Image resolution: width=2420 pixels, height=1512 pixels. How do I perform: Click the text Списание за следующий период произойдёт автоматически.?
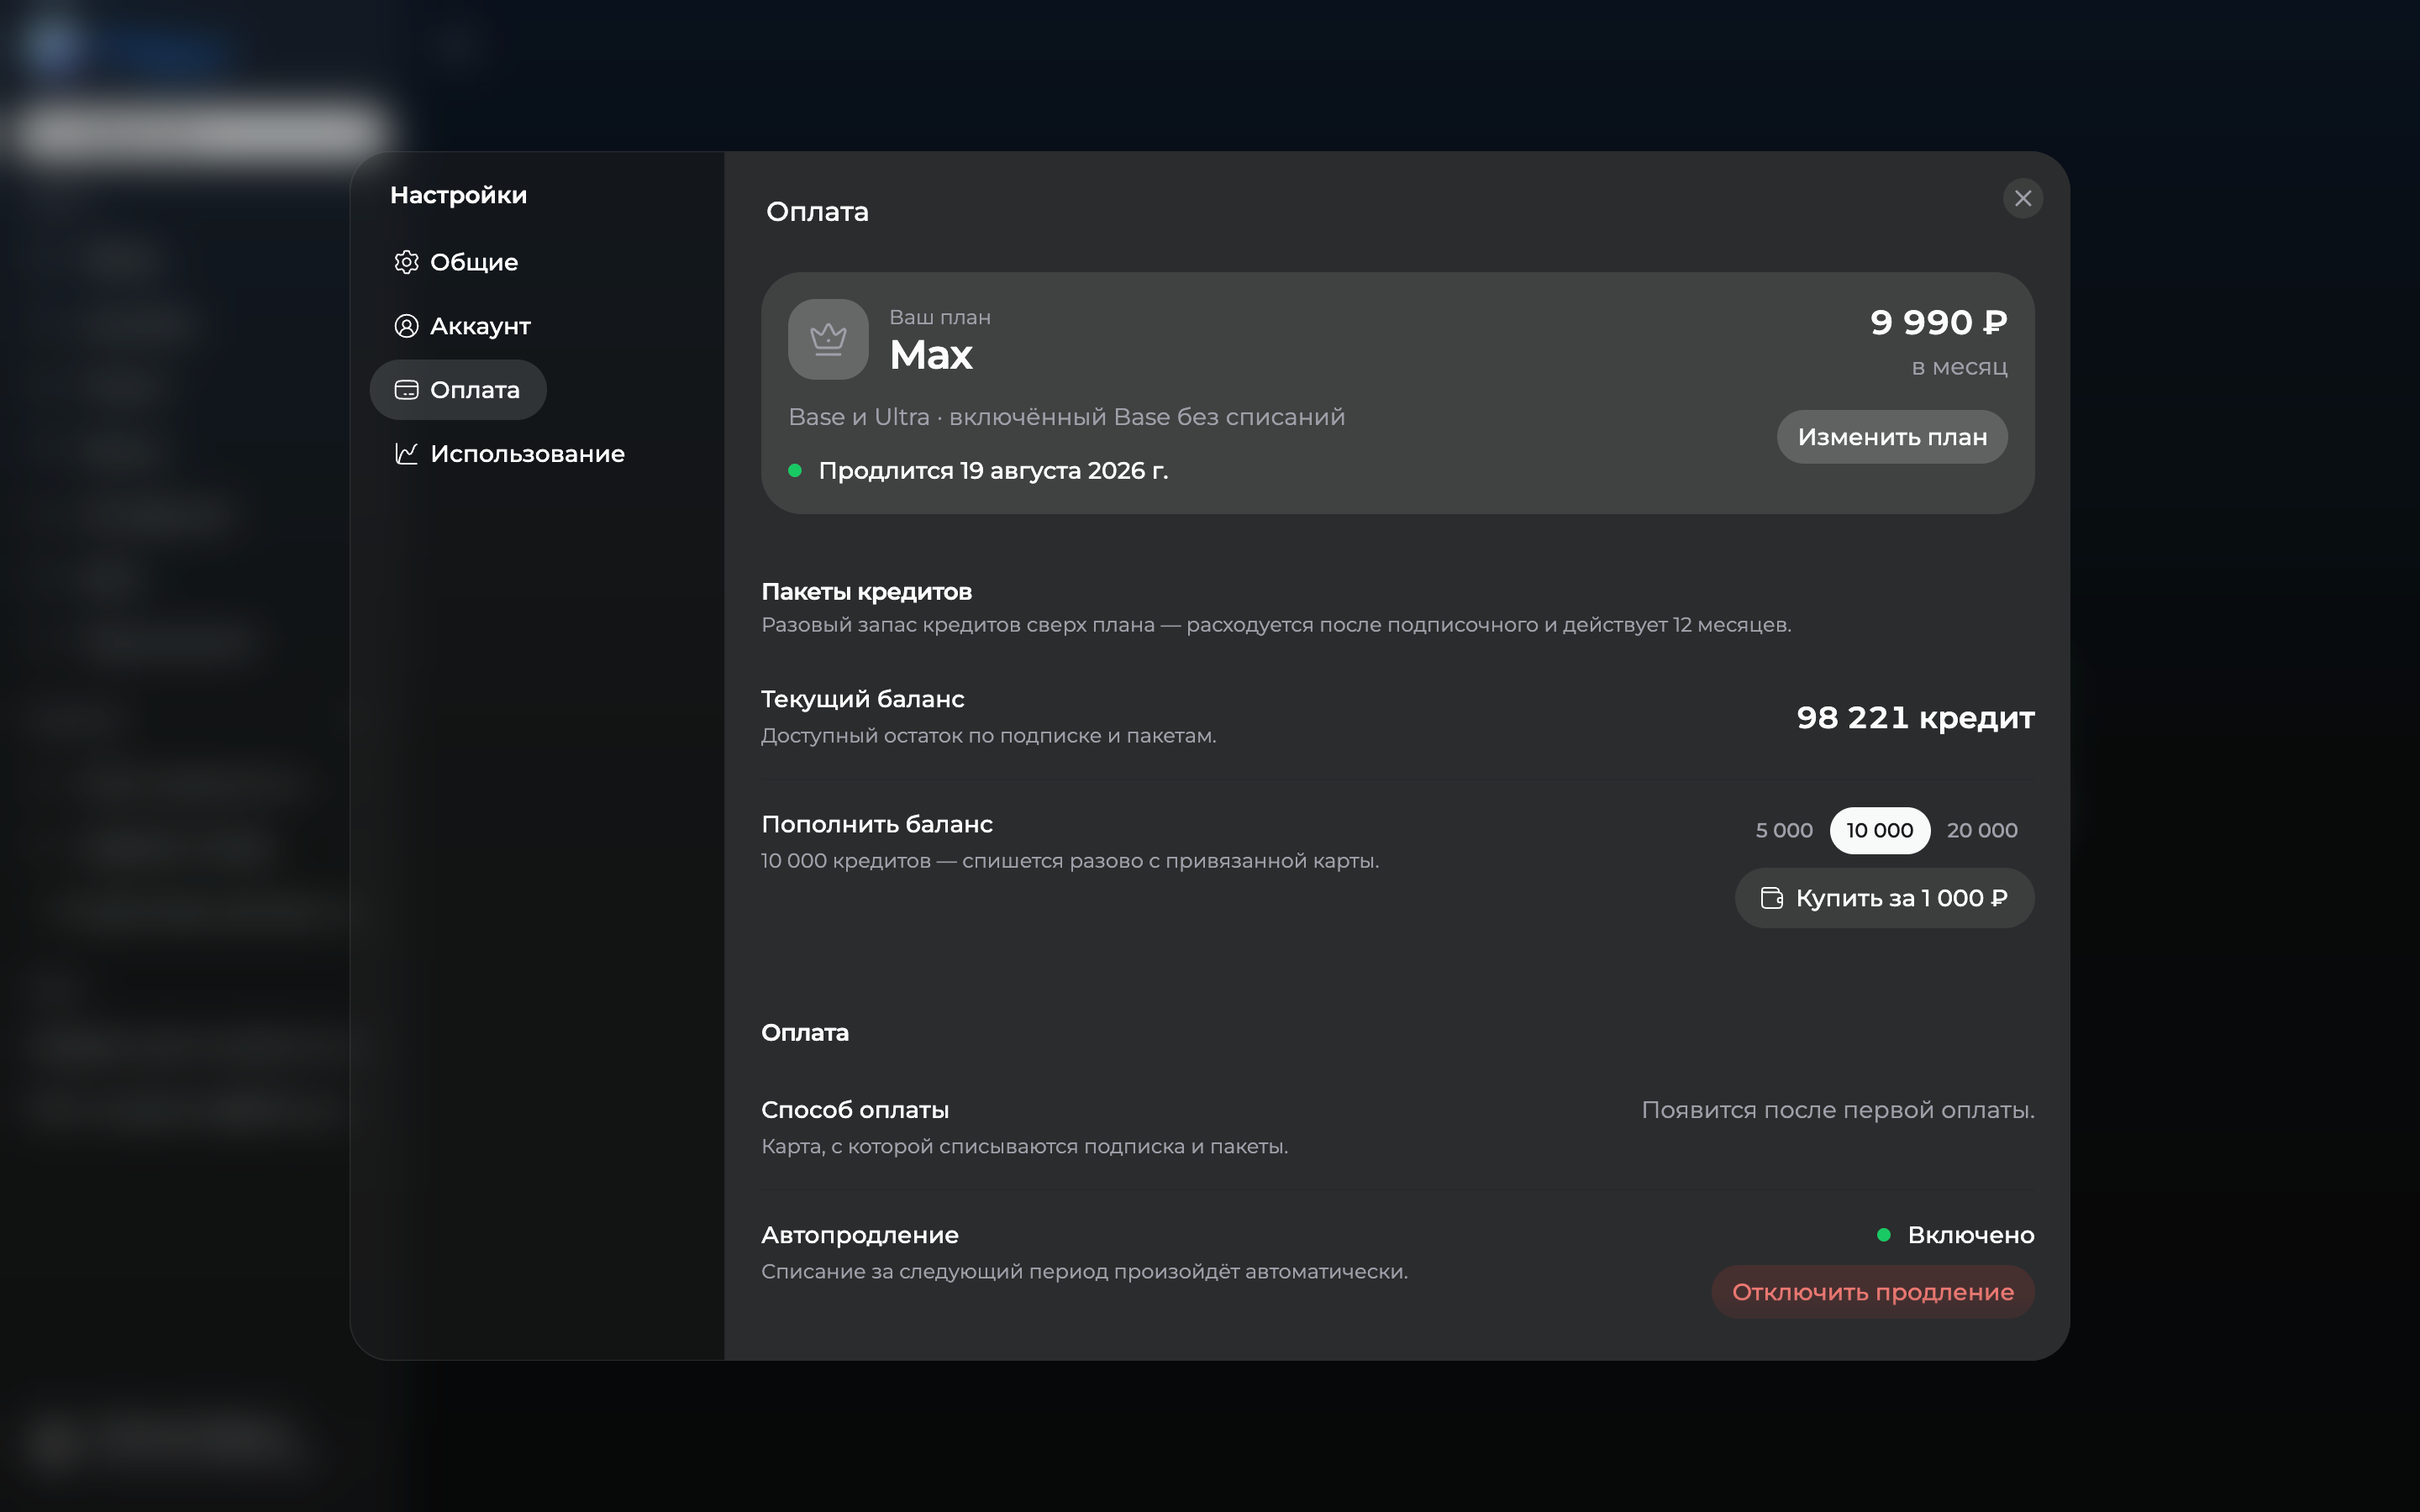point(1084,1272)
